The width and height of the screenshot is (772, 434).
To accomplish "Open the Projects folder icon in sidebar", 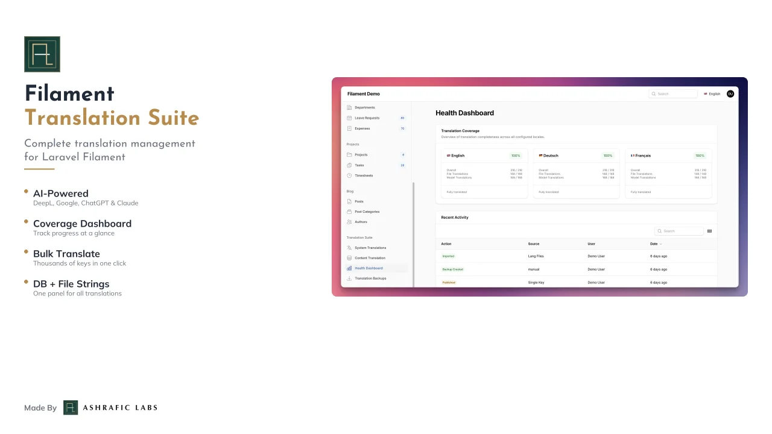I will (349, 155).
